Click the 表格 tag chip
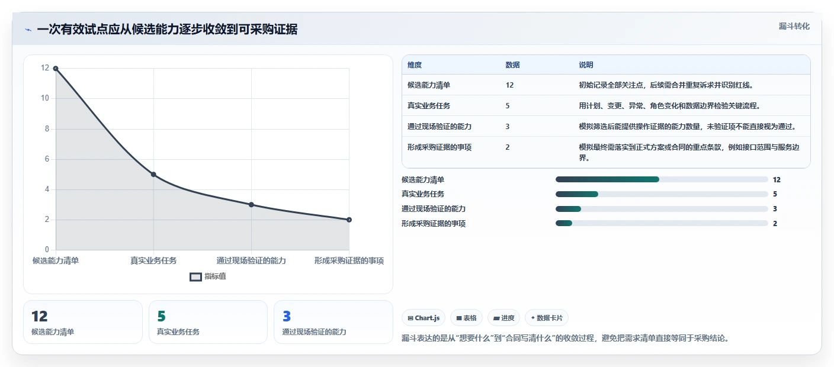The image size is (834, 367). [x=467, y=318]
